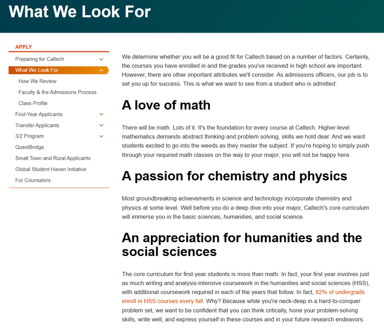Select First-Year Applicants in sidebar
384x331 pixels.
coord(39,114)
